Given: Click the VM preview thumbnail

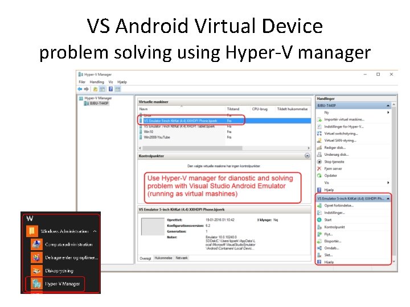Looking at the screenshot, I should 153,227.
